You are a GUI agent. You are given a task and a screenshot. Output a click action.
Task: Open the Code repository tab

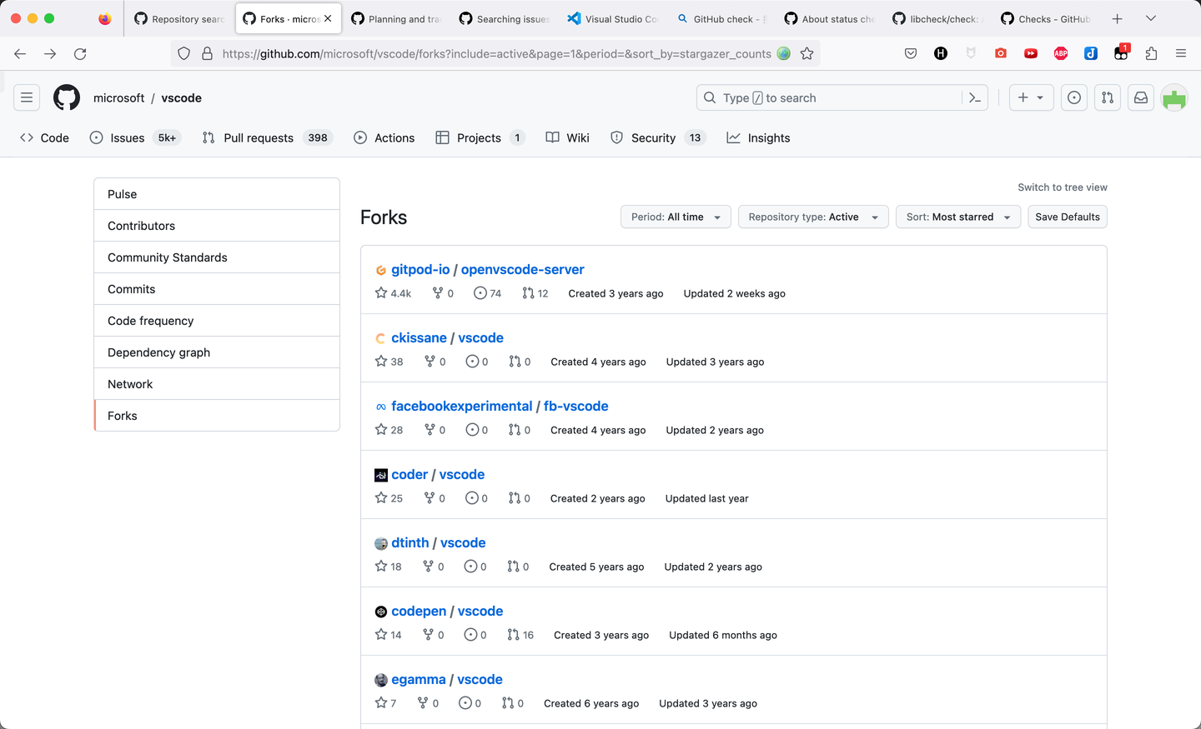(44, 137)
